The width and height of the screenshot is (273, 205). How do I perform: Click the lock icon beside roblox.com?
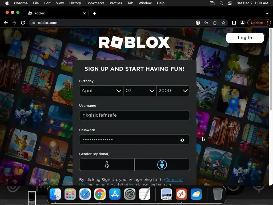(34, 23)
